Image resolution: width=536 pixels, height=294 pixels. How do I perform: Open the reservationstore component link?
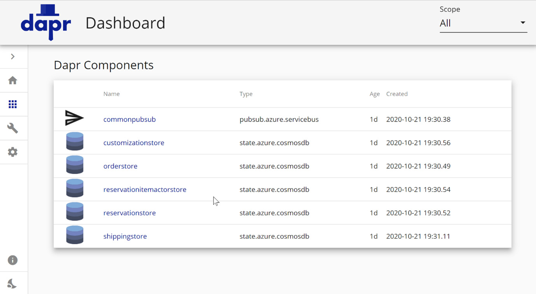[x=130, y=213]
